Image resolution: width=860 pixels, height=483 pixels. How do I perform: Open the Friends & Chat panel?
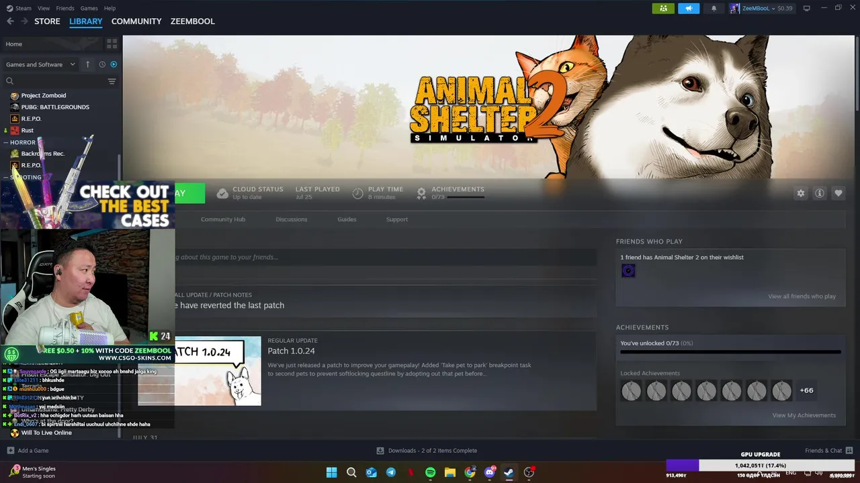(x=828, y=451)
